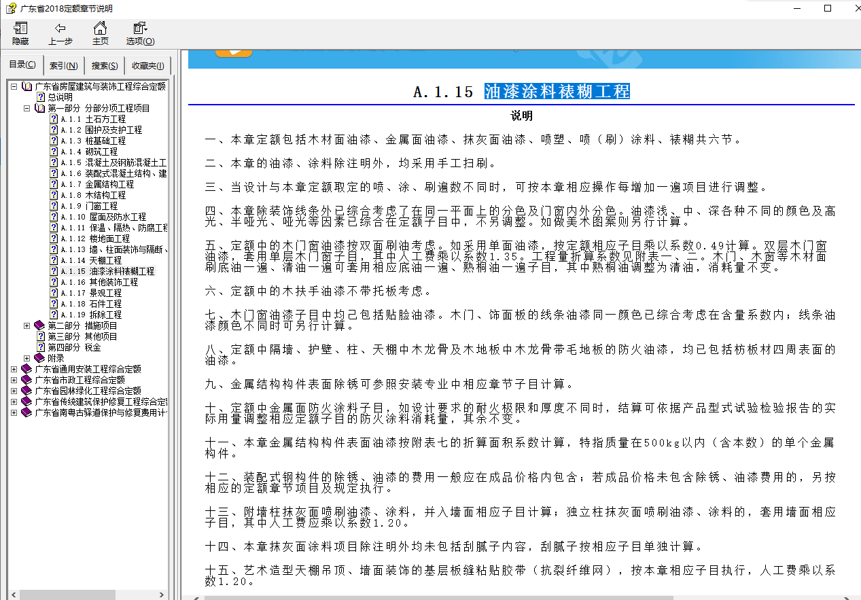Click the tree's horizontal scrollbar right arrow

[x=162, y=595]
